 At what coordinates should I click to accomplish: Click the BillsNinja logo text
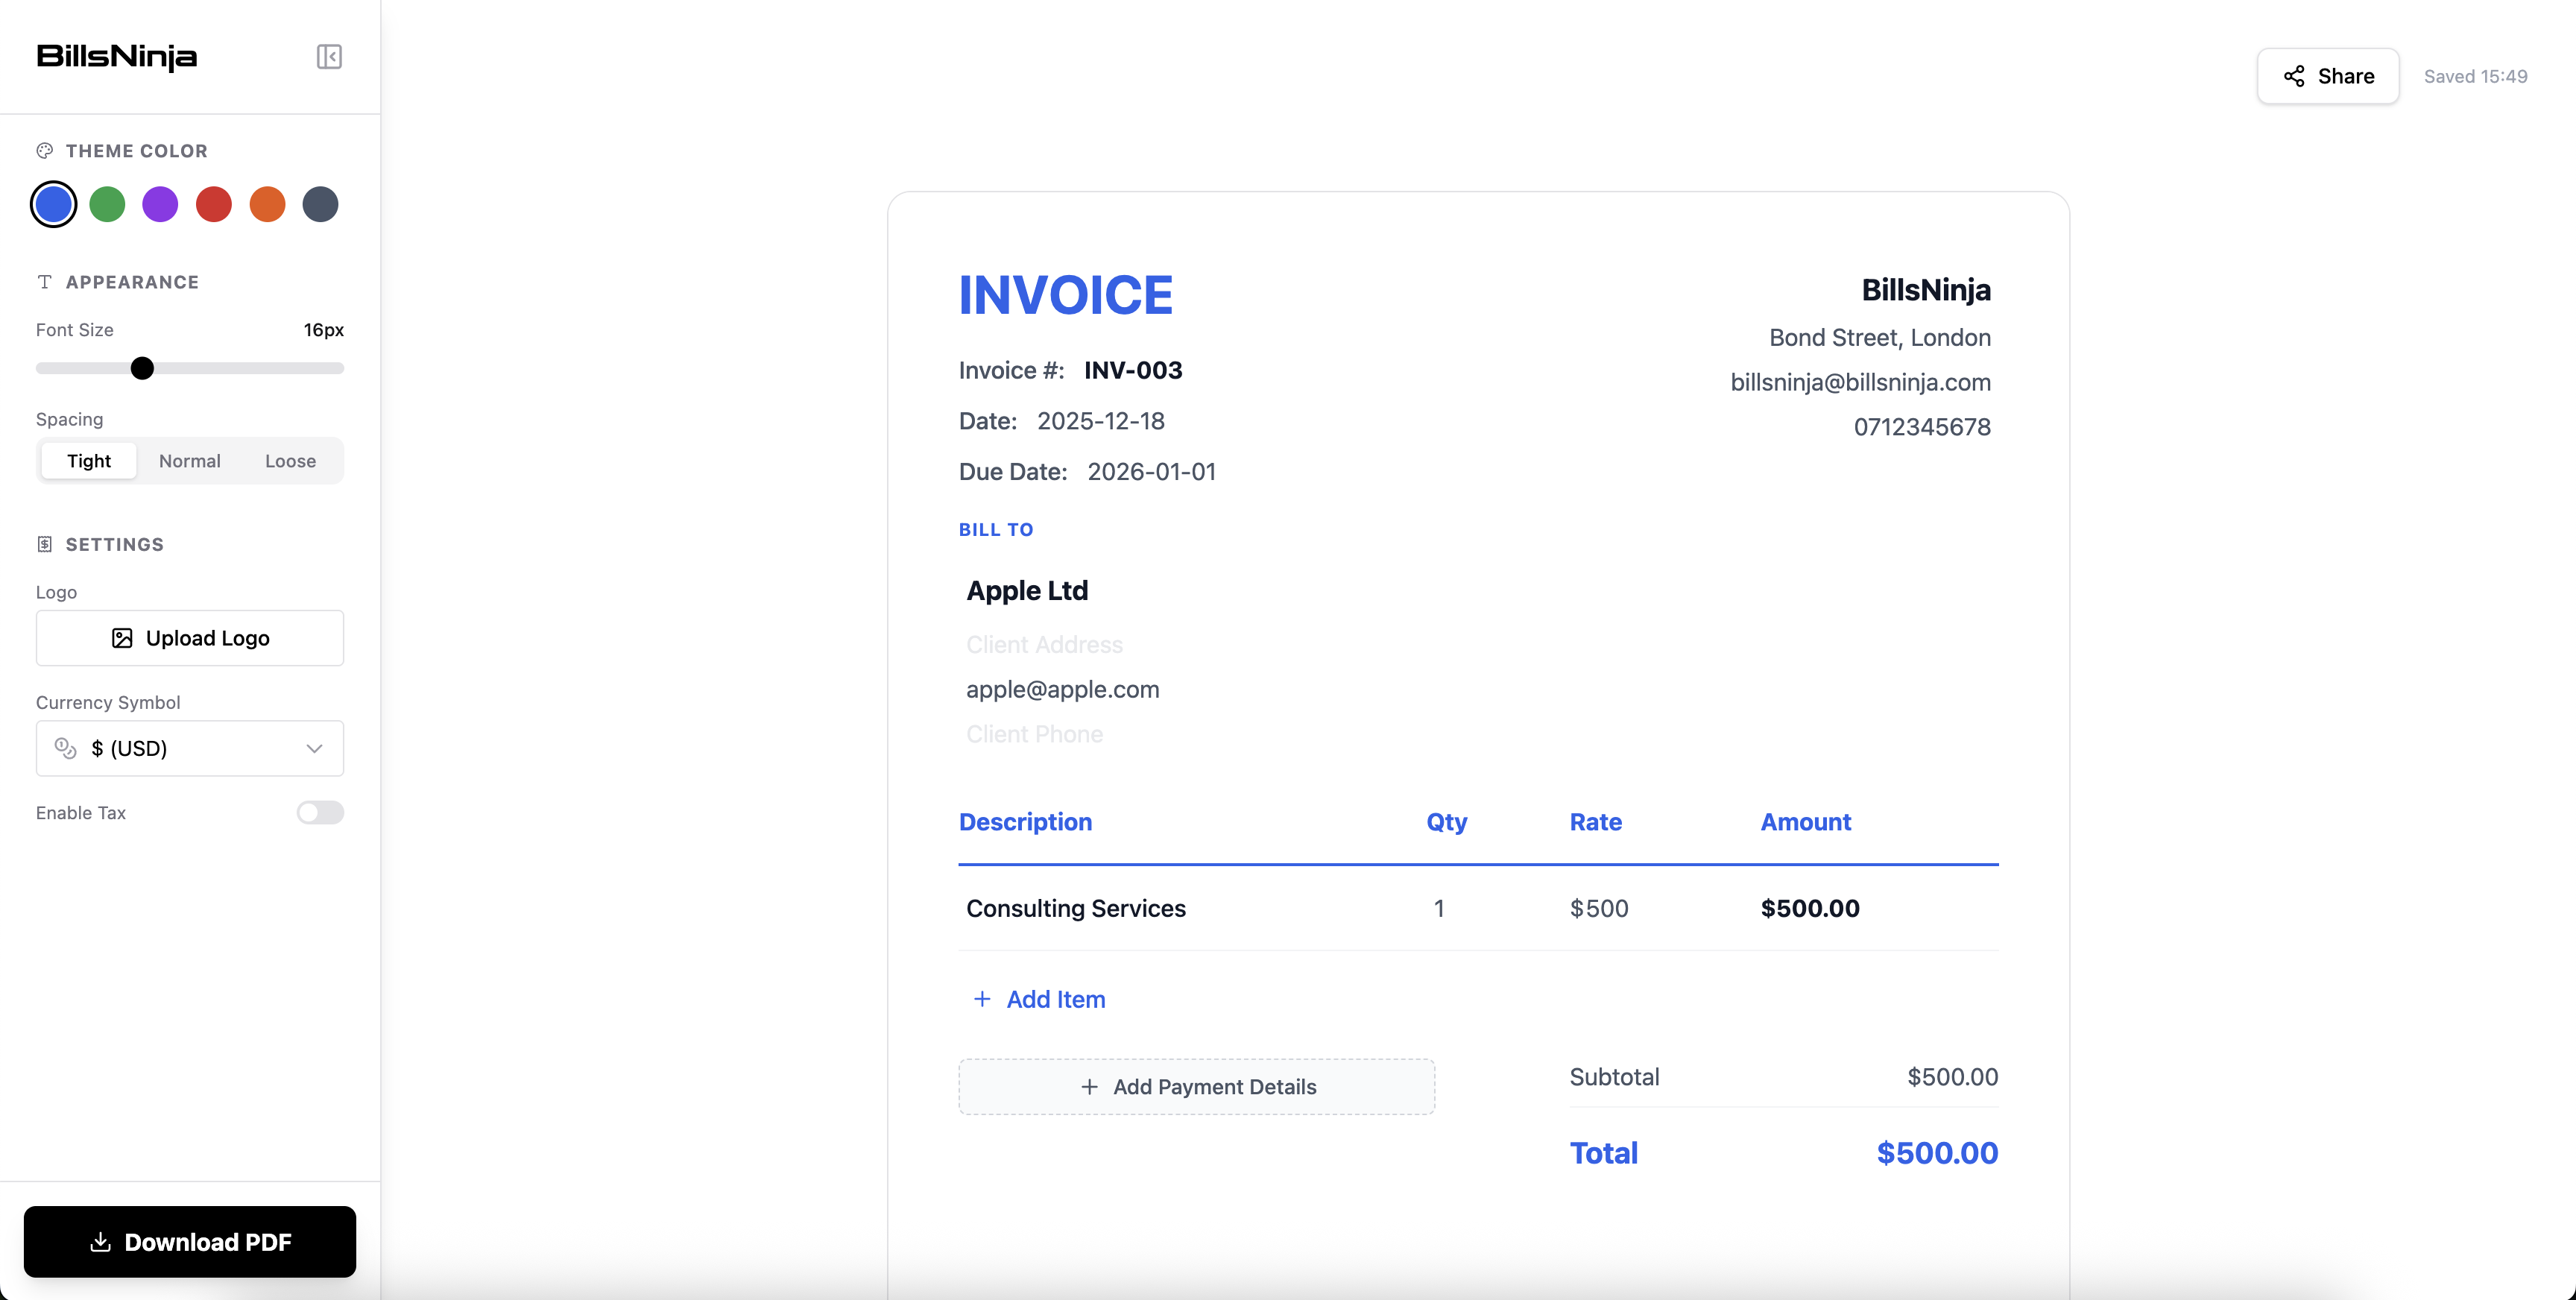point(116,57)
